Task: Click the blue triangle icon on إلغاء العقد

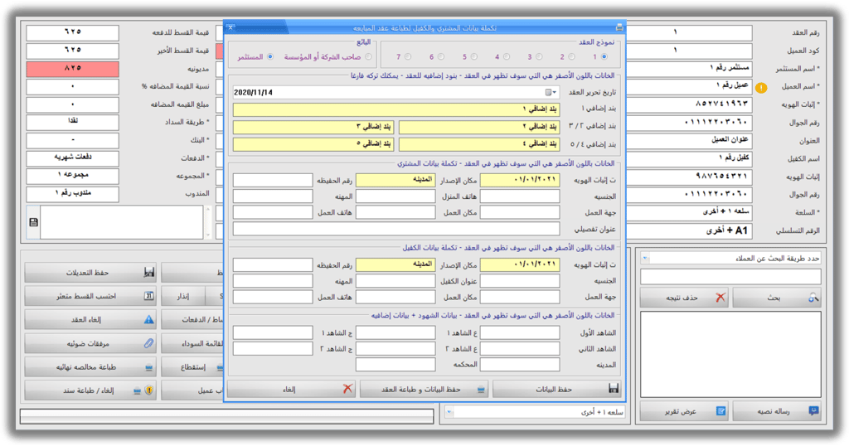Action: tap(149, 320)
